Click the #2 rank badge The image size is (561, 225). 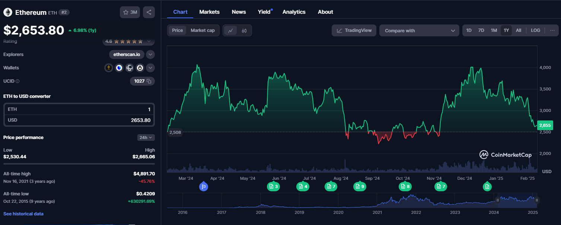coord(64,12)
